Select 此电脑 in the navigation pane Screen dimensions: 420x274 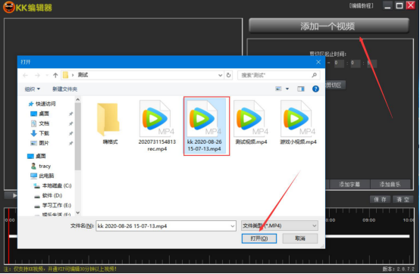coord(42,176)
